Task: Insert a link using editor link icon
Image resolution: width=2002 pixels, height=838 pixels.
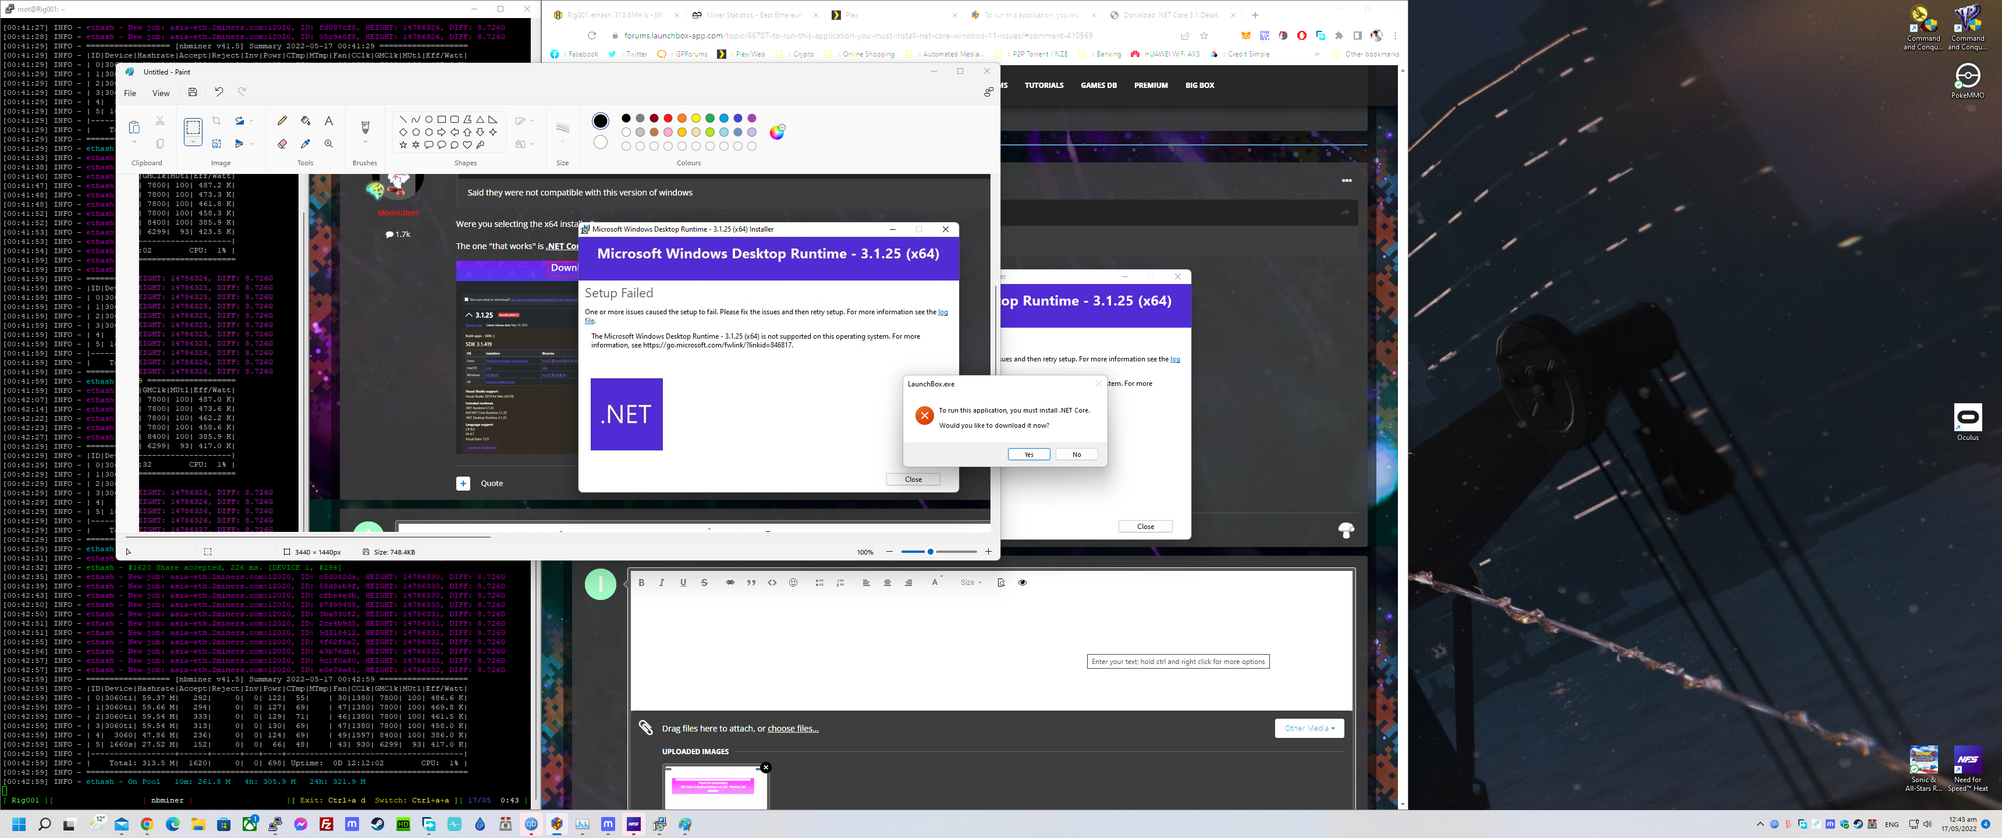Action: pyautogui.click(x=730, y=583)
